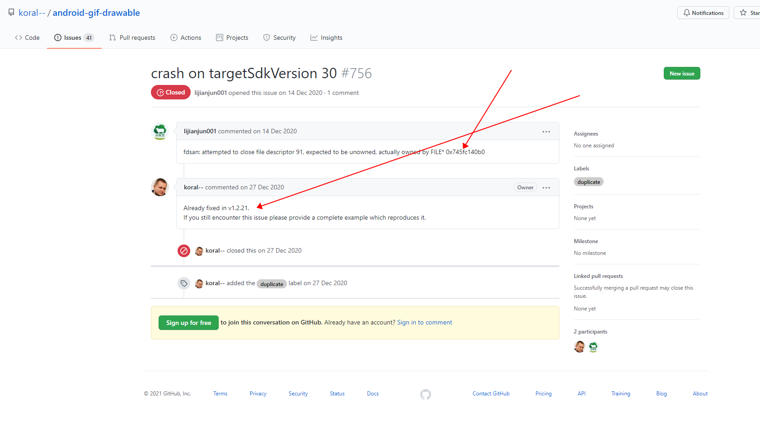The width and height of the screenshot is (760, 423).
Task: Click the red Closed status badge
Action: pos(171,92)
